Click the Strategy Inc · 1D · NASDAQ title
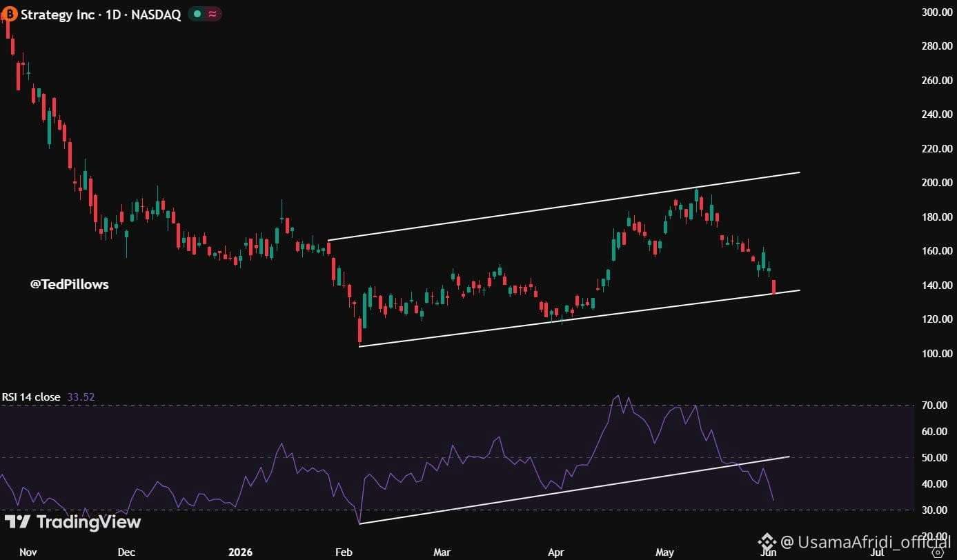Viewport: 957px width, 560px height. click(x=101, y=14)
